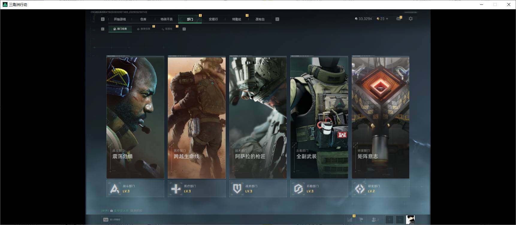Screen dimensions: 516x225
Task: Open the 震荡危情 combat department card
Action: point(135,118)
